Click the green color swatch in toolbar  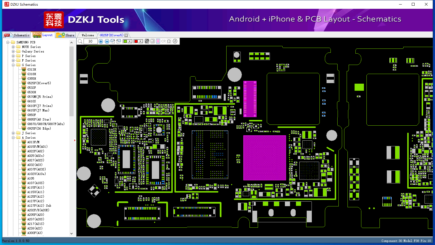tap(125, 41)
